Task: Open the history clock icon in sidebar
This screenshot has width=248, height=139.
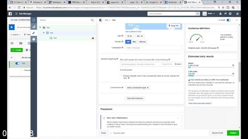Action: (x=34, y=39)
